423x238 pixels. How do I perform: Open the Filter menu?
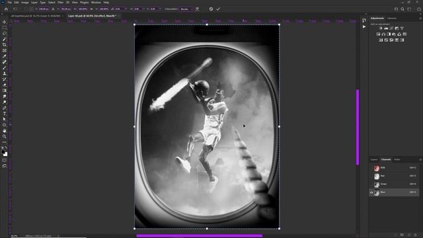[60, 3]
